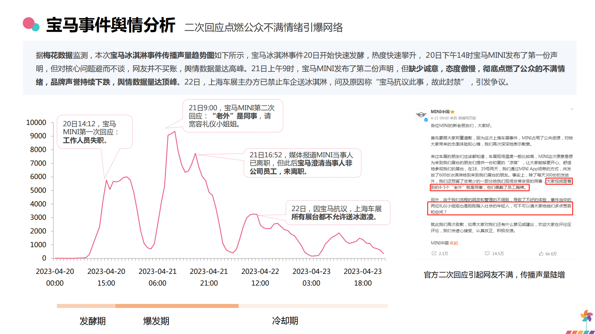
Task: Click the repost icon showing 2.1万
Action: click(x=434, y=254)
